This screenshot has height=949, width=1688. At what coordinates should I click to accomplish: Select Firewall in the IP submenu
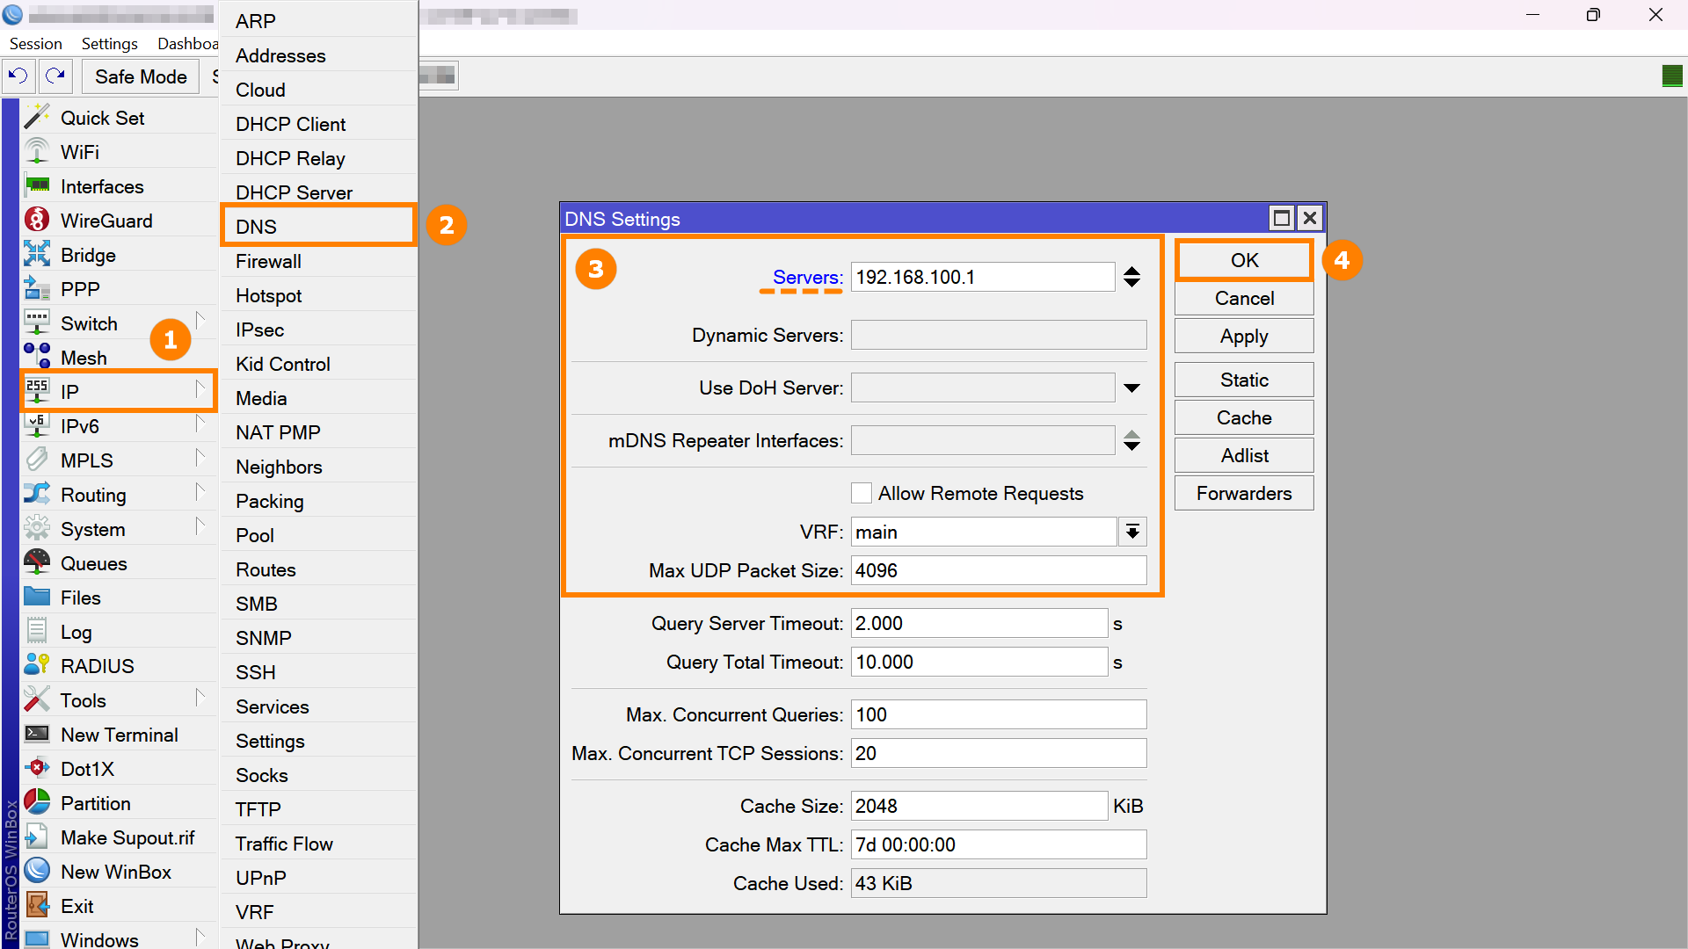(x=318, y=261)
